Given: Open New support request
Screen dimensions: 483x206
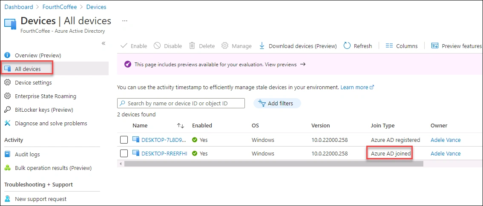Looking at the screenshot, I should pos(40,199).
